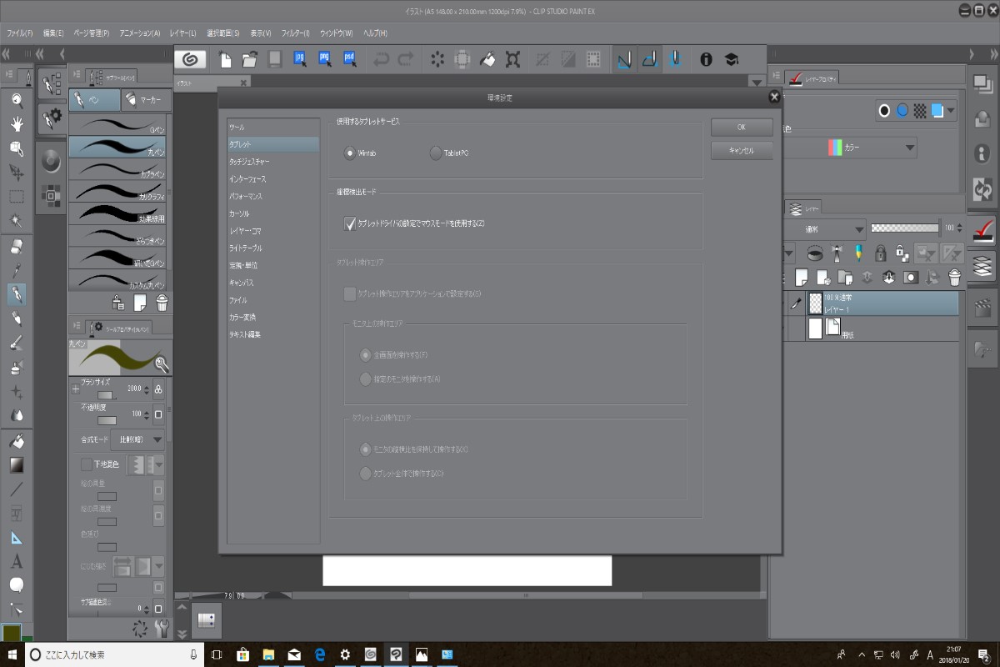Open the Clip Studio launcher icon
The width and height of the screenshot is (1000, 667).
pos(190,59)
